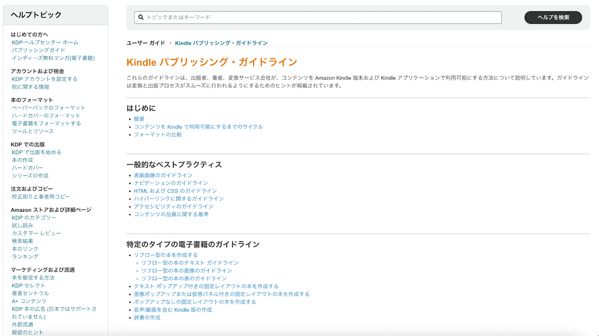Open 画像ポップアップまたは仮想パネル付き link
Screen dimensions: 599x336
coord(222,294)
